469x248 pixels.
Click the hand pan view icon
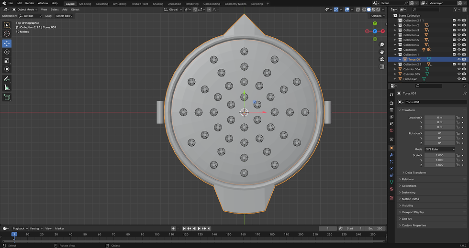(382, 52)
